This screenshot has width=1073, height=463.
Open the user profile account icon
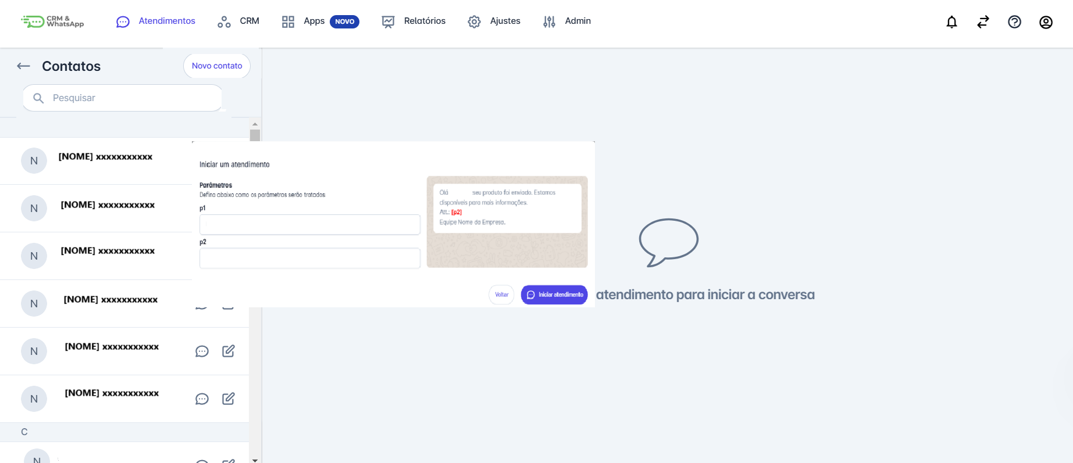pyautogui.click(x=1046, y=22)
